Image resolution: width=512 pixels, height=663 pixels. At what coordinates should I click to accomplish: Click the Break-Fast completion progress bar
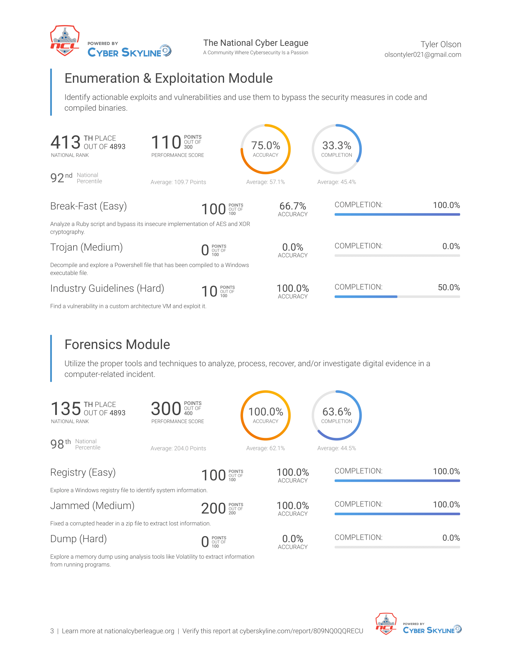click(397, 214)
